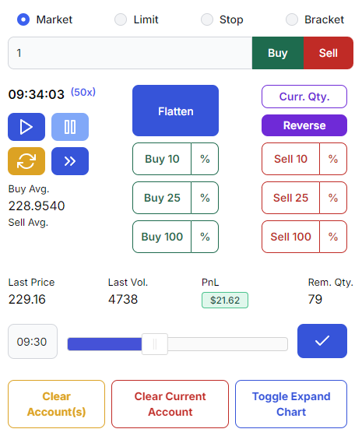The width and height of the screenshot is (362, 443).
Task: Pause the replay with pause icon
Action: click(x=70, y=127)
